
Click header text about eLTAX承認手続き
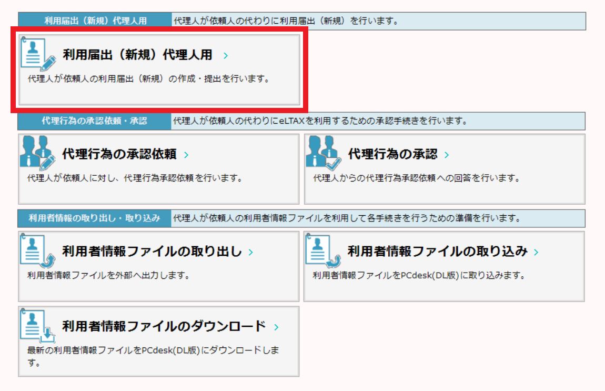pos(320,121)
